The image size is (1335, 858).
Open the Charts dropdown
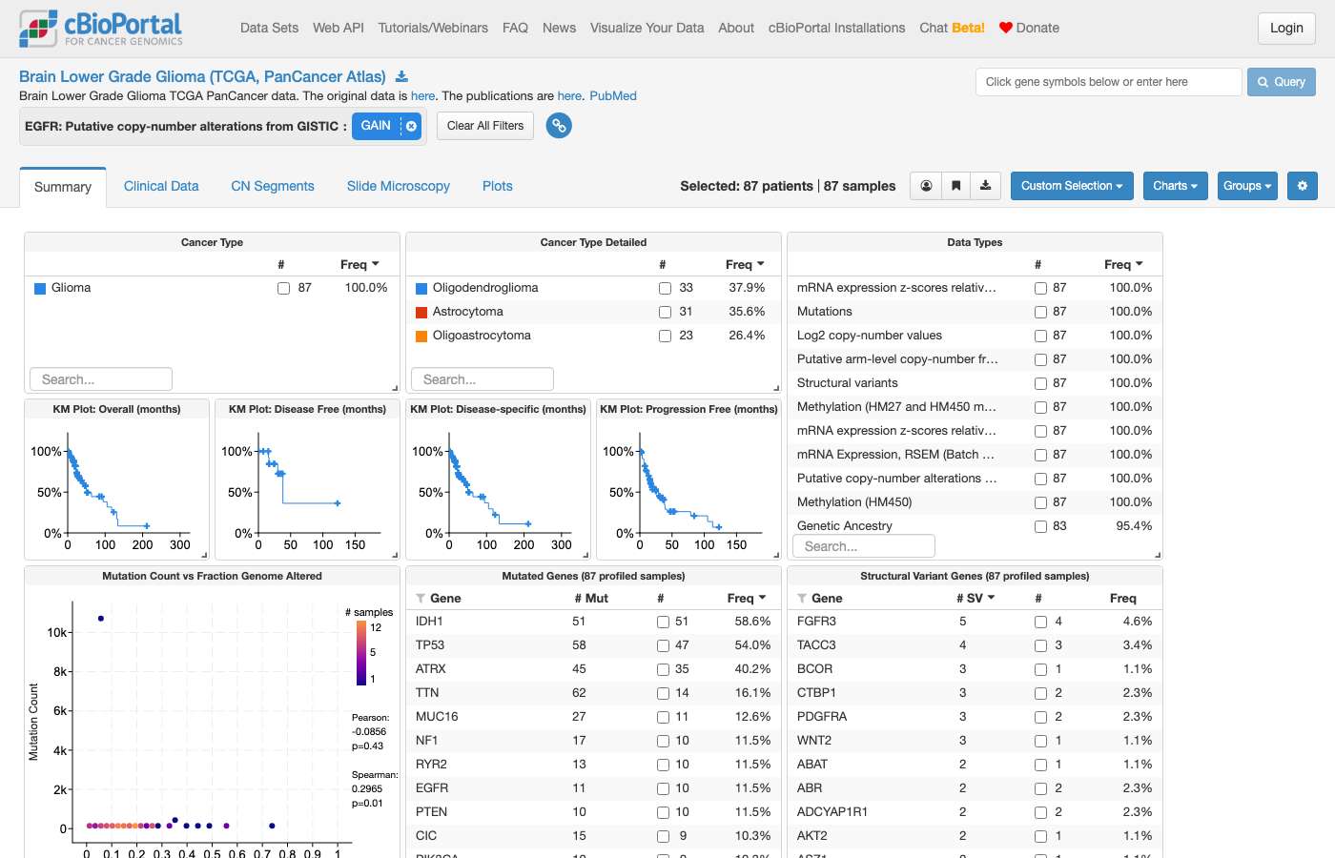tap(1175, 186)
